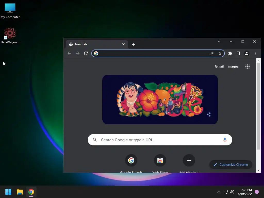Focus the Search Google or type a URL box
This screenshot has height=198, width=264.
click(160, 140)
